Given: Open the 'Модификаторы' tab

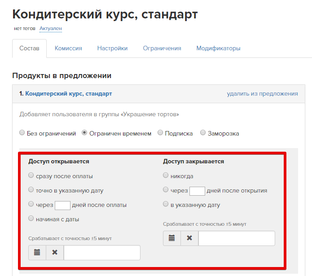Looking at the screenshot, I should [218, 48].
